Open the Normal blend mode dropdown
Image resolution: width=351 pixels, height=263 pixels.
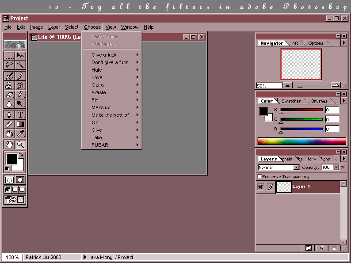tap(296, 168)
